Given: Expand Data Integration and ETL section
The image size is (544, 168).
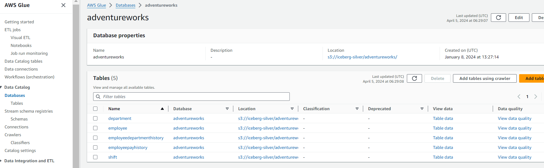Looking at the screenshot, I should (1, 161).
